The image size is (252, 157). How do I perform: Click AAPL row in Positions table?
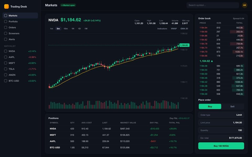[119, 141]
